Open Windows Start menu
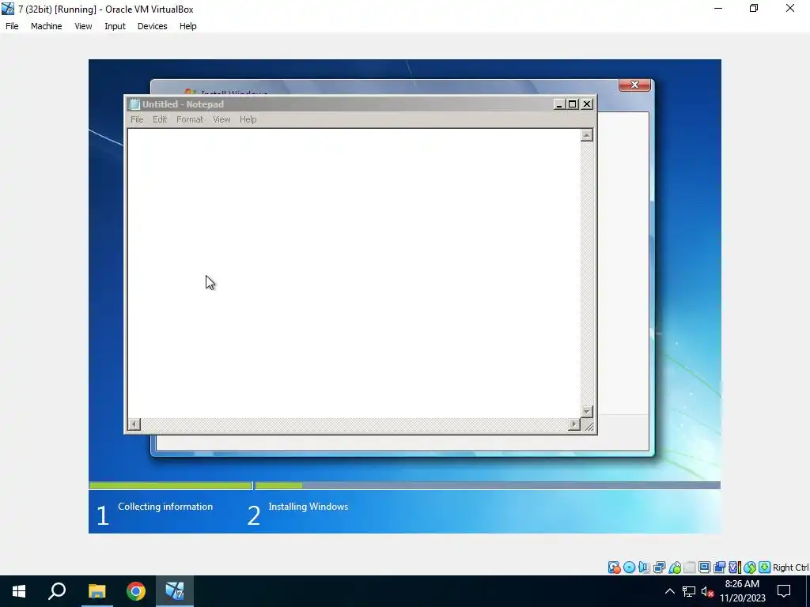 19,591
